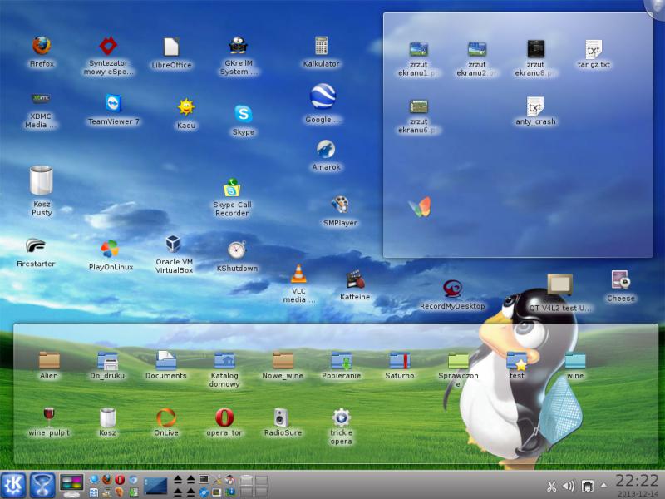Open the Firefox desktop icon
This screenshot has height=499, width=665.
pos(42,46)
